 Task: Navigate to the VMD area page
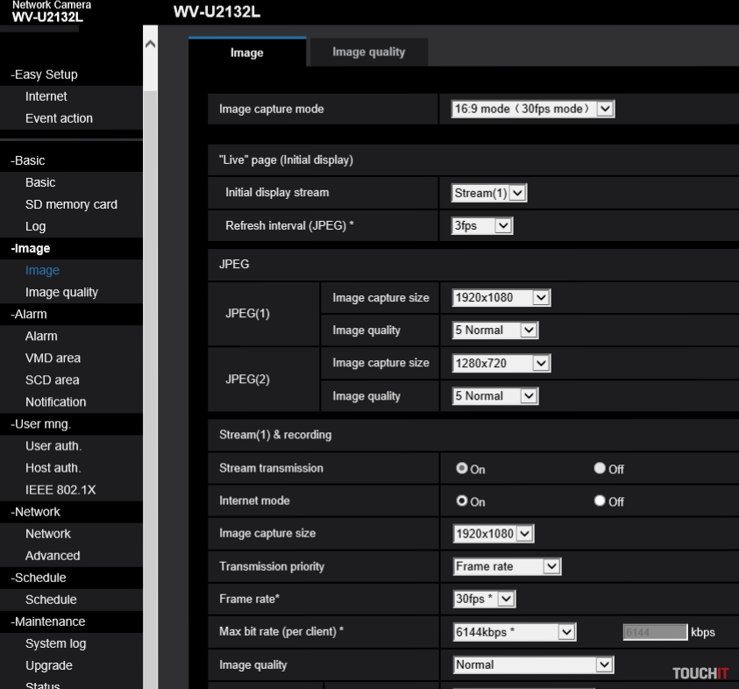tap(54, 358)
